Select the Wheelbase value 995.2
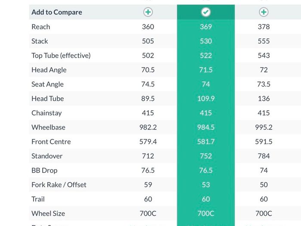This screenshot has width=301, height=226. coord(264,127)
